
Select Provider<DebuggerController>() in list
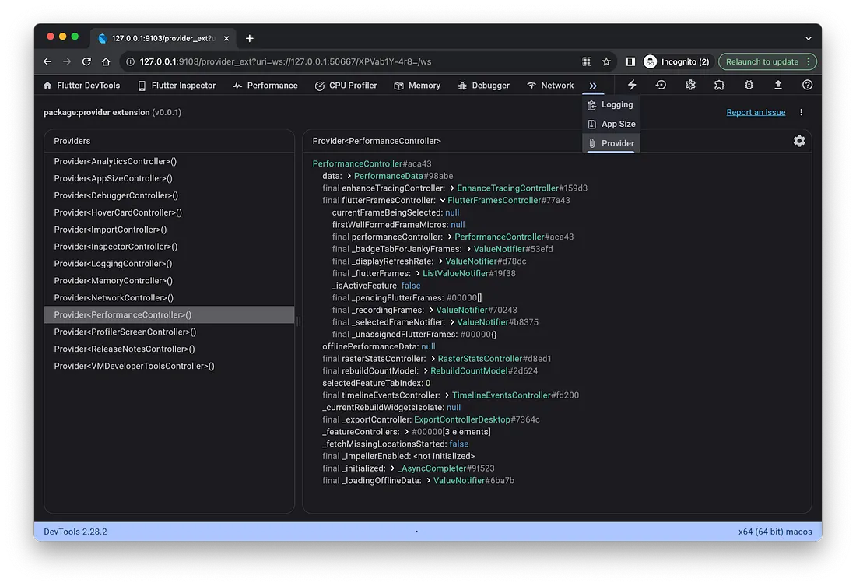[169, 195]
